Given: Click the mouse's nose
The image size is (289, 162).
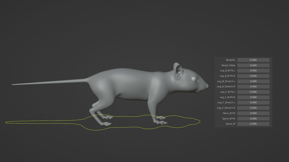Looking at the screenshot, I should click(x=207, y=86).
